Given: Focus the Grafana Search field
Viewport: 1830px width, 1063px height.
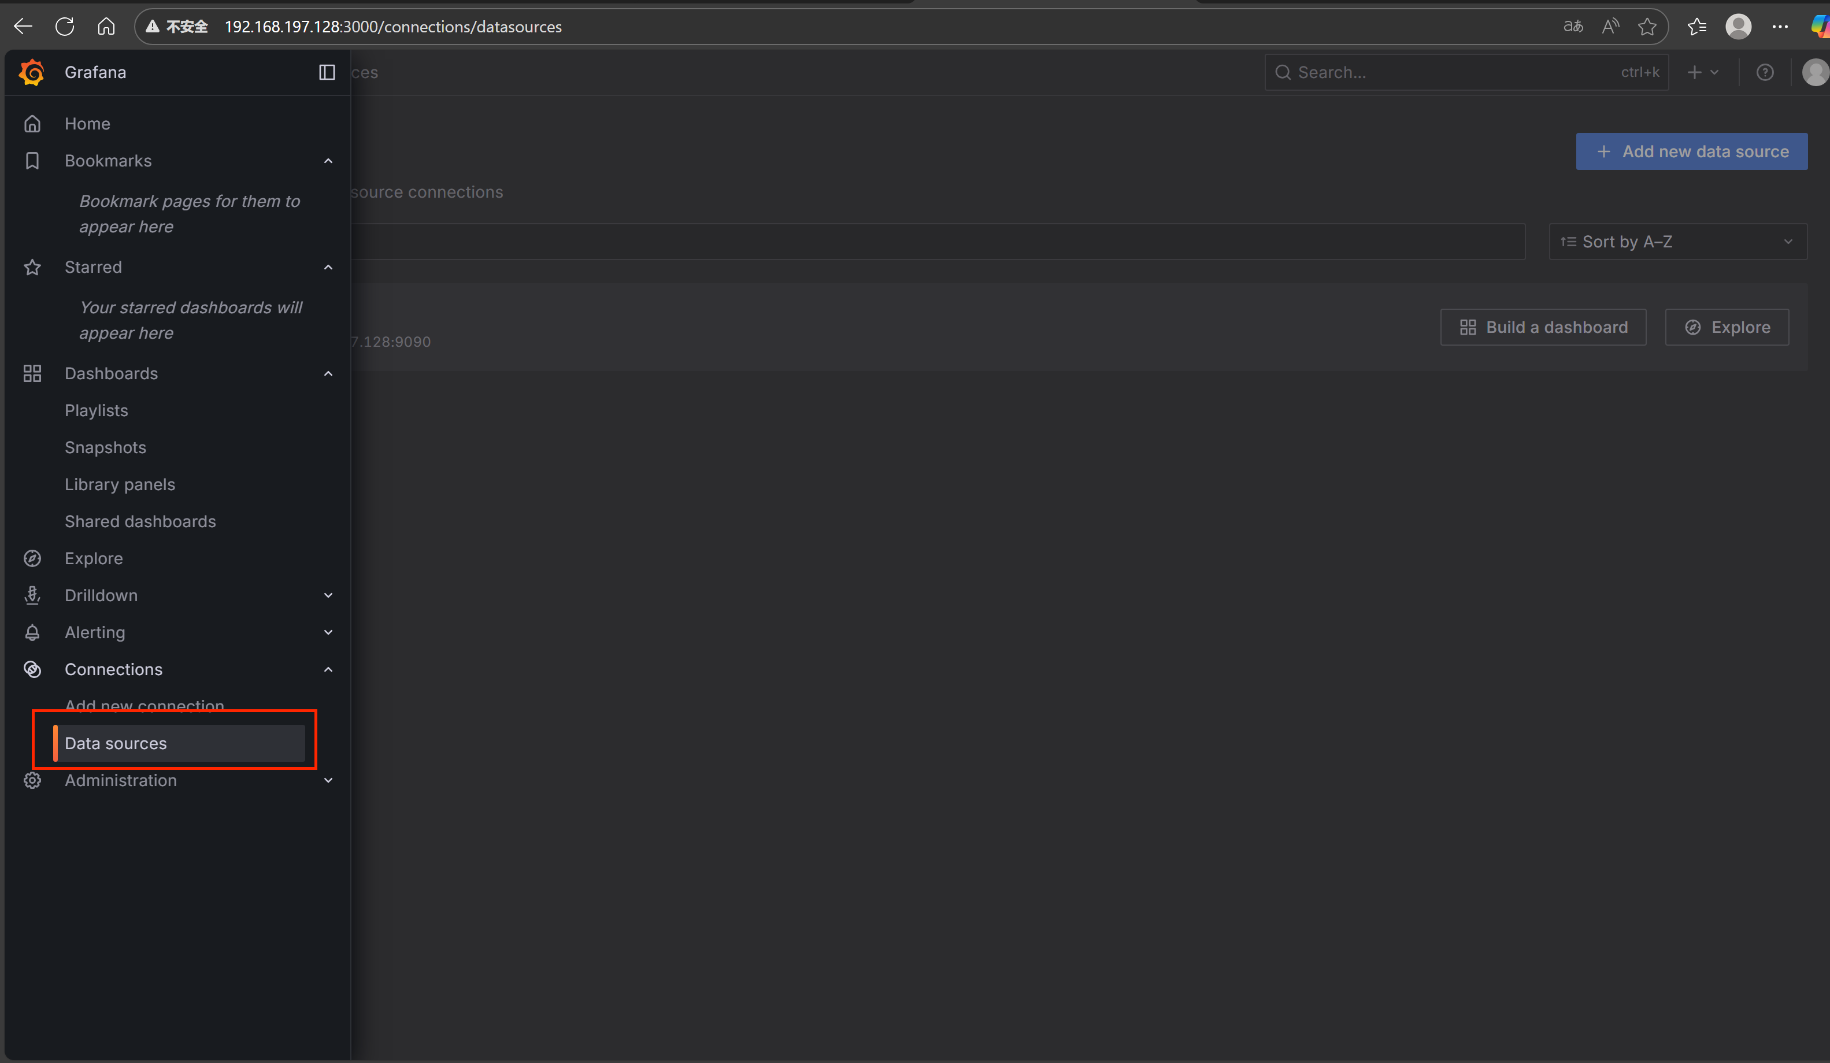Looking at the screenshot, I should (x=1456, y=72).
